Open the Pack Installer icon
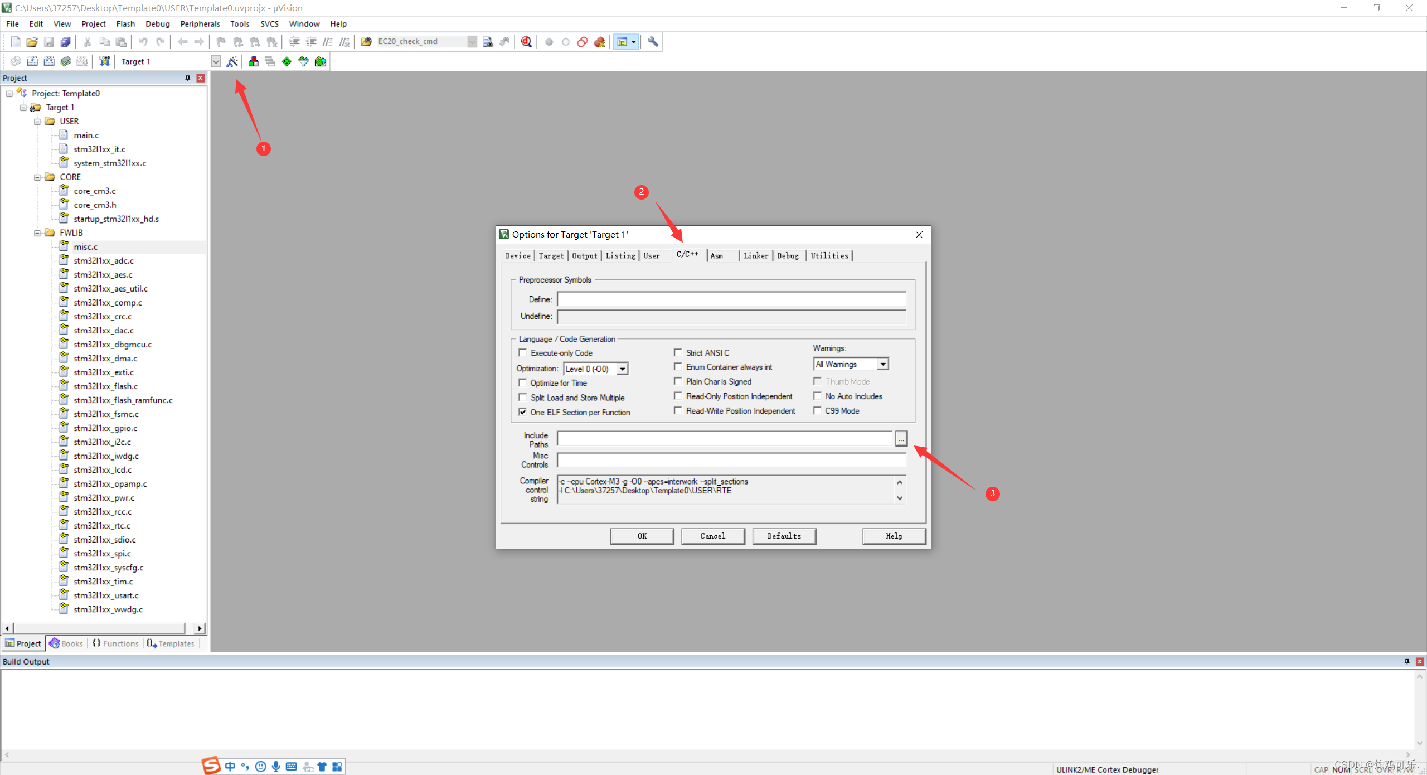 [321, 61]
